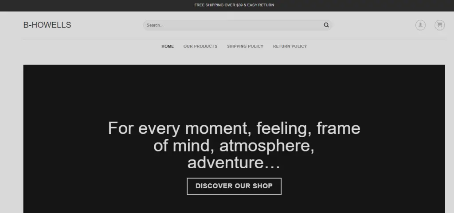Open the OUR PRODUCTS menu item
The height and width of the screenshot is (213, 454).
click(200, 46)
